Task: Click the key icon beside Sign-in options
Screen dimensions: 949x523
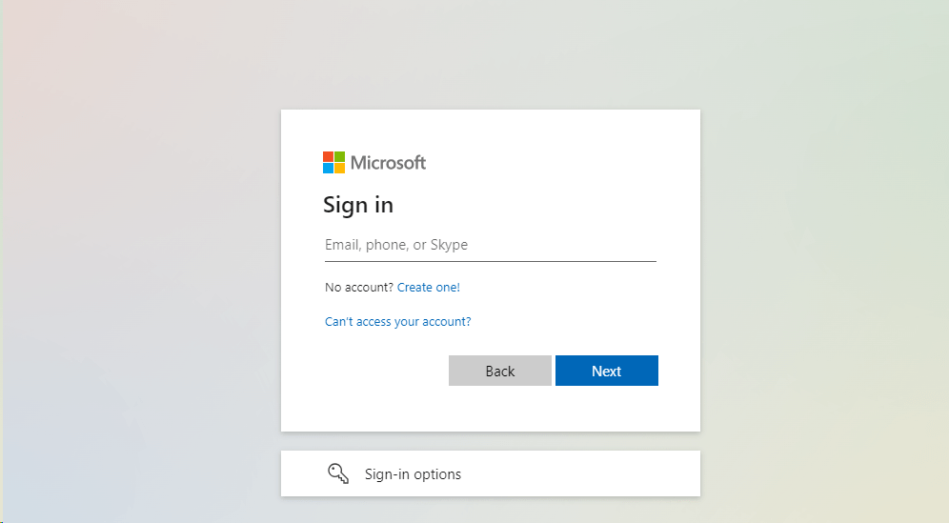Action: tap(338, 473)
